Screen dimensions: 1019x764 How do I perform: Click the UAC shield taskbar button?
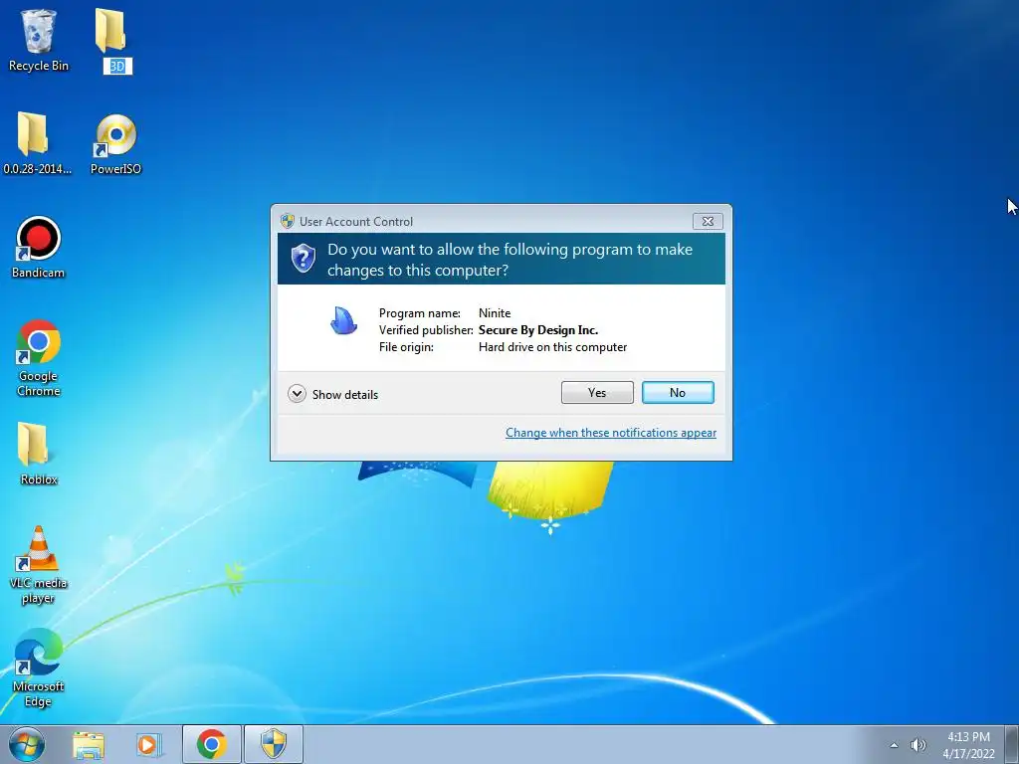[274, 744]
